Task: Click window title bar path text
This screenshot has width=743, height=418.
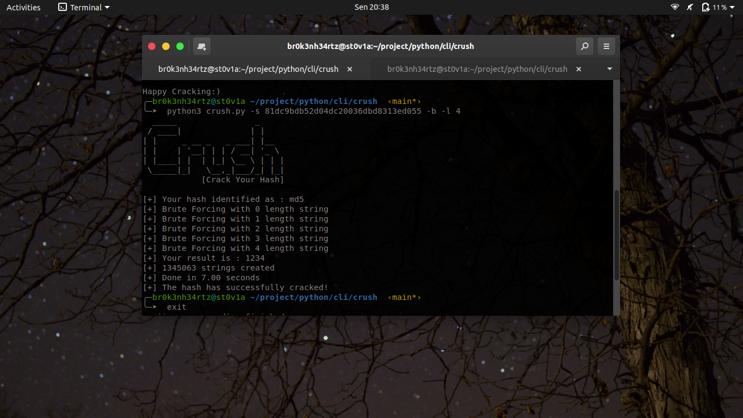Action: [381, 46]
